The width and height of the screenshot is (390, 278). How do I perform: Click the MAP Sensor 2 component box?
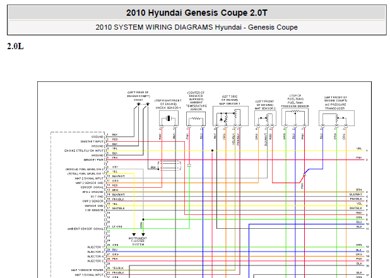click(265, 119)
